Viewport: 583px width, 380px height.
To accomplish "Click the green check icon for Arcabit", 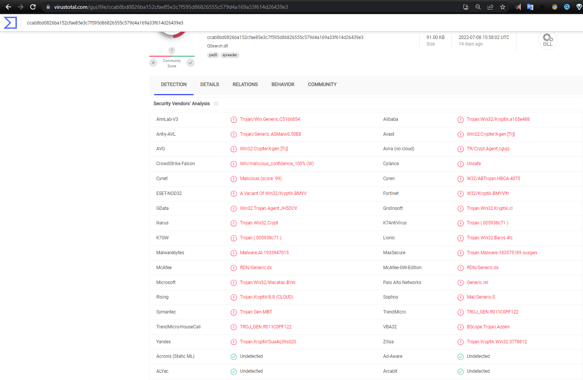I will click(461, 372).
